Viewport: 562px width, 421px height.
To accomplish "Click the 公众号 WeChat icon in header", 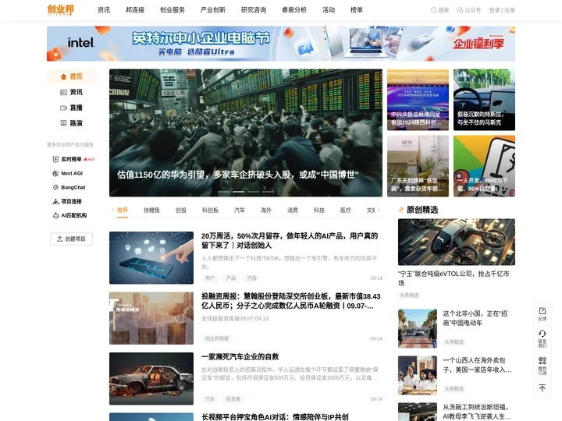I will [460, 10].
